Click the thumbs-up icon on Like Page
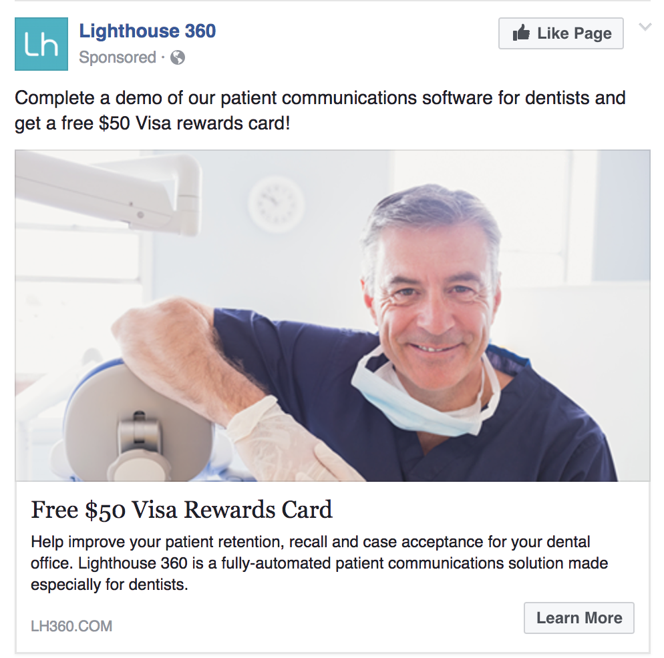 (521, 33)
